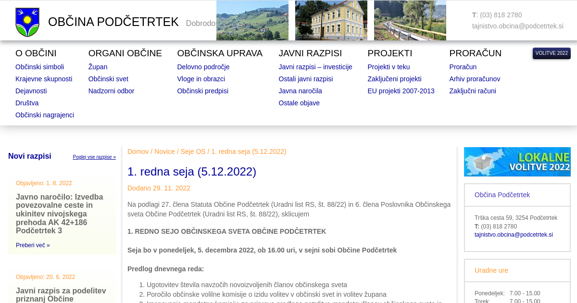Viewport: 577px width, 303px height.
Task: Open Projekti v teku page
Action: [x=389, y=67]
